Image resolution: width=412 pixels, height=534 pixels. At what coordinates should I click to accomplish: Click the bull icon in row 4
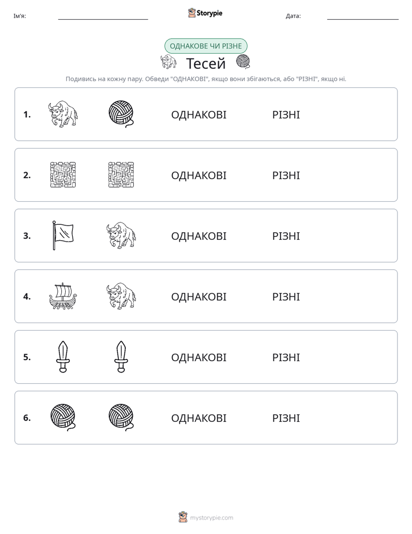pos(121,296)
